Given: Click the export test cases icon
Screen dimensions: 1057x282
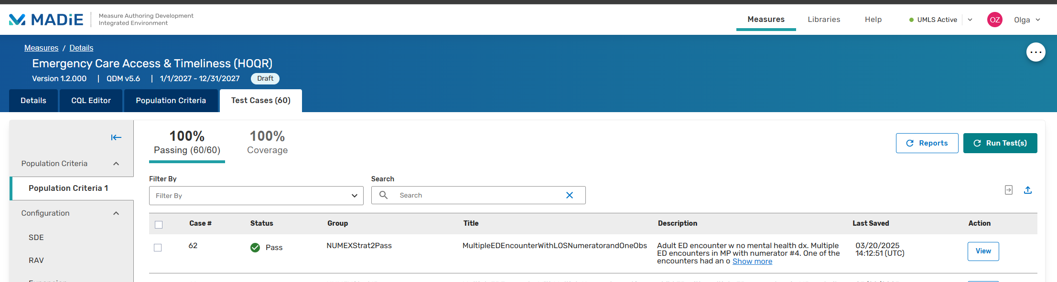Looking at the screenshot, I should [x=1028, y=190].
